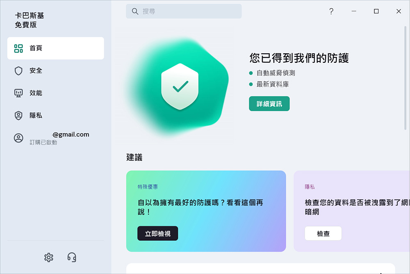Click the 檢查 button on privacy card
Viewport: 410px width, 274px height.
coord(323,233)
